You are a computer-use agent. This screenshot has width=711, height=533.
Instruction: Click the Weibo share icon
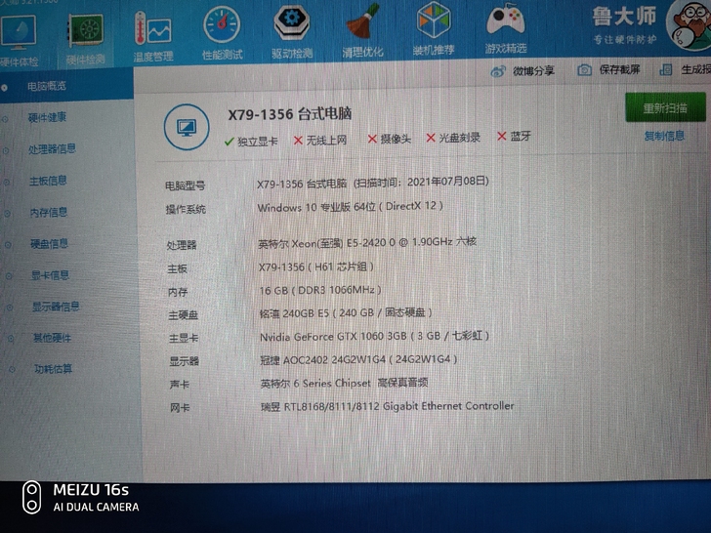(x=498, y=71)
